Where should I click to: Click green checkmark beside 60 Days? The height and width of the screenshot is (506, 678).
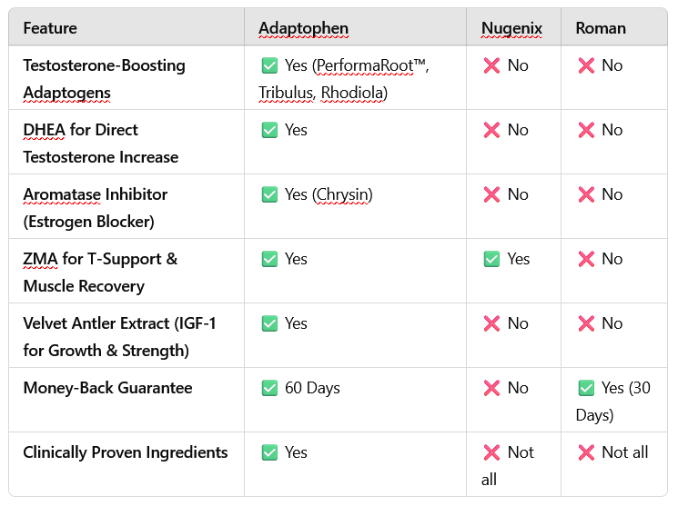click(269, 388)
